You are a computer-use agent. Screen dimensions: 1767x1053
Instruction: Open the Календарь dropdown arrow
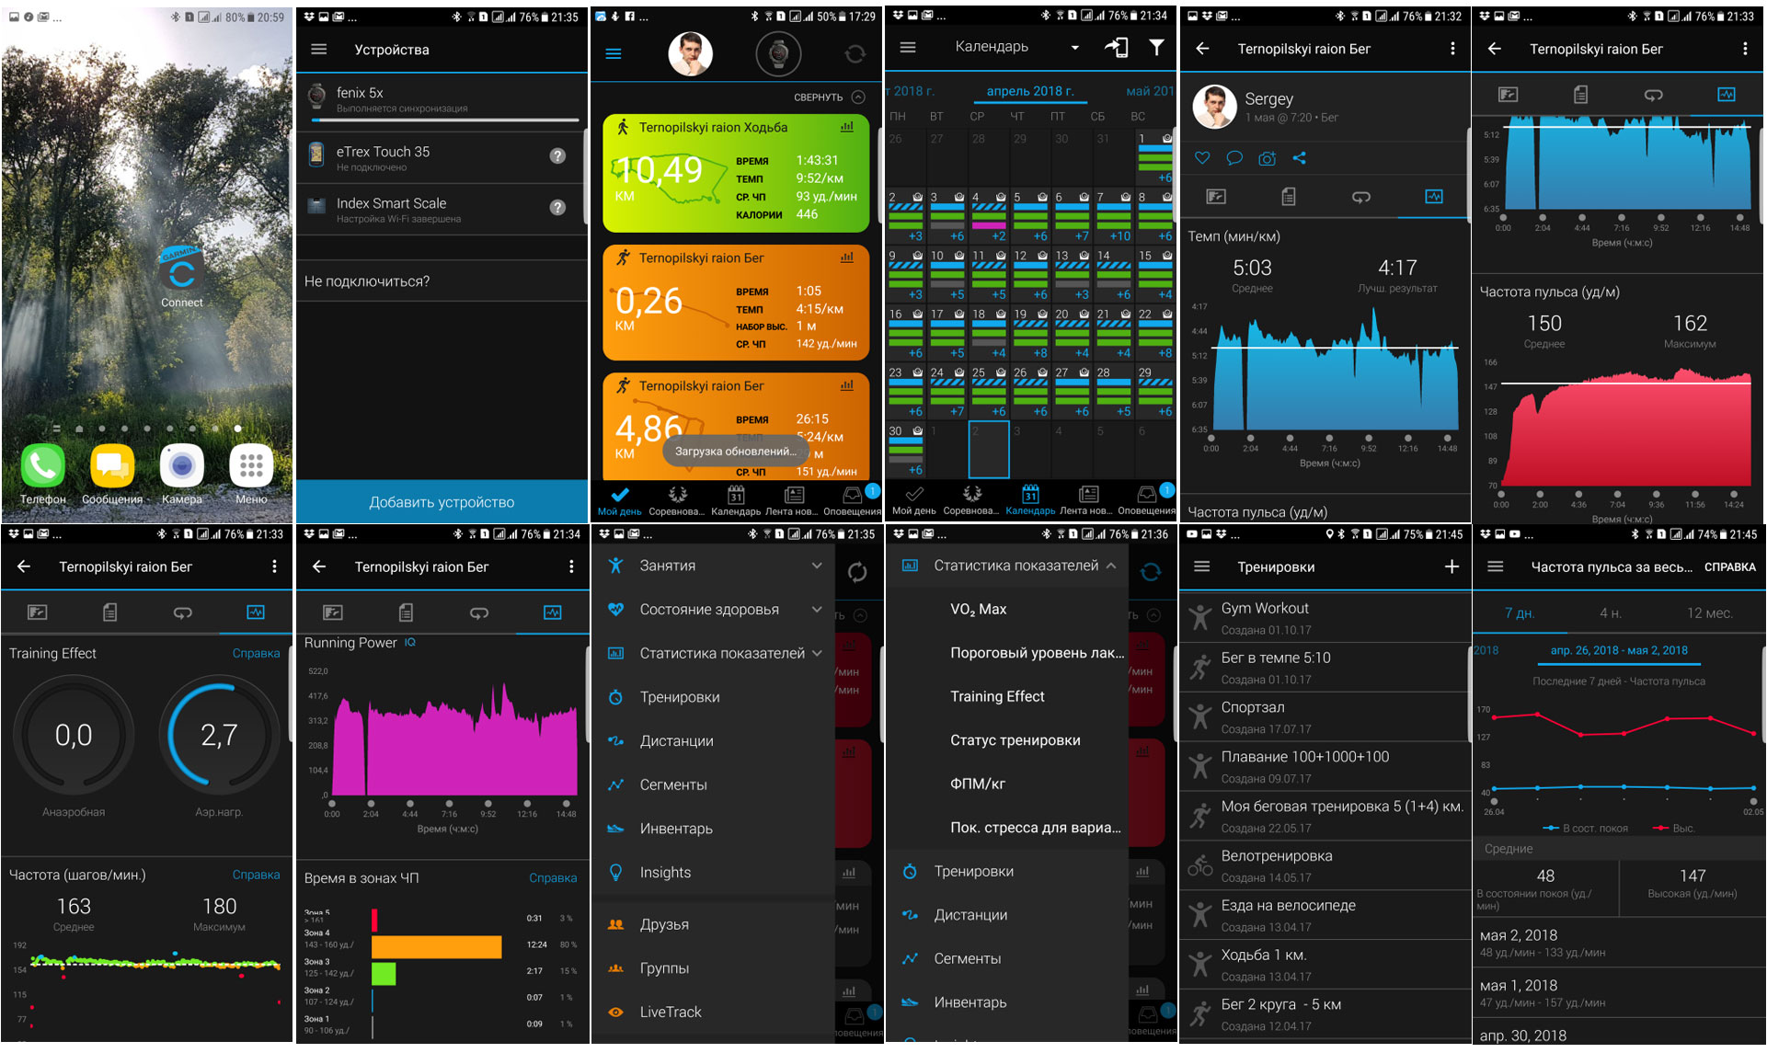click(x=1074, y=48)
